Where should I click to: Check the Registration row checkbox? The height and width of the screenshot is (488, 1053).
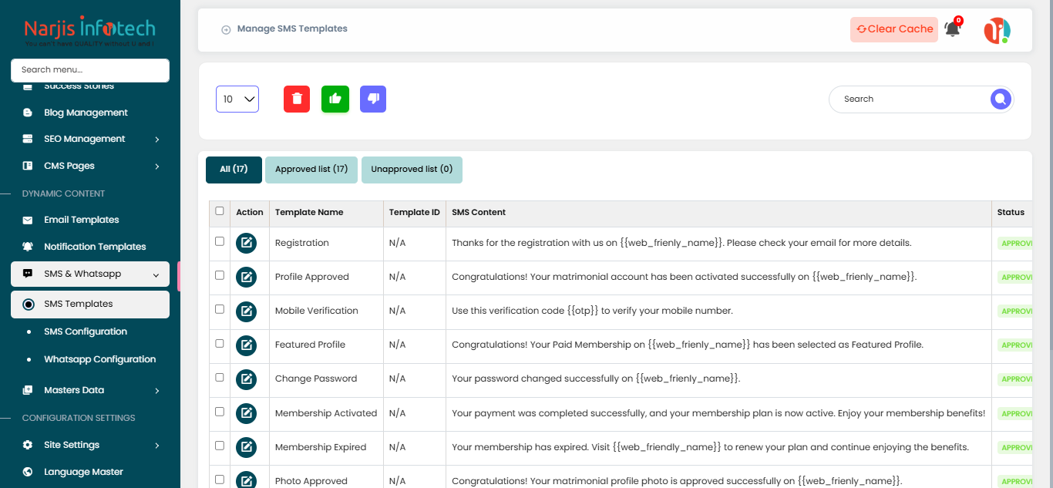[x=220, y=241]
